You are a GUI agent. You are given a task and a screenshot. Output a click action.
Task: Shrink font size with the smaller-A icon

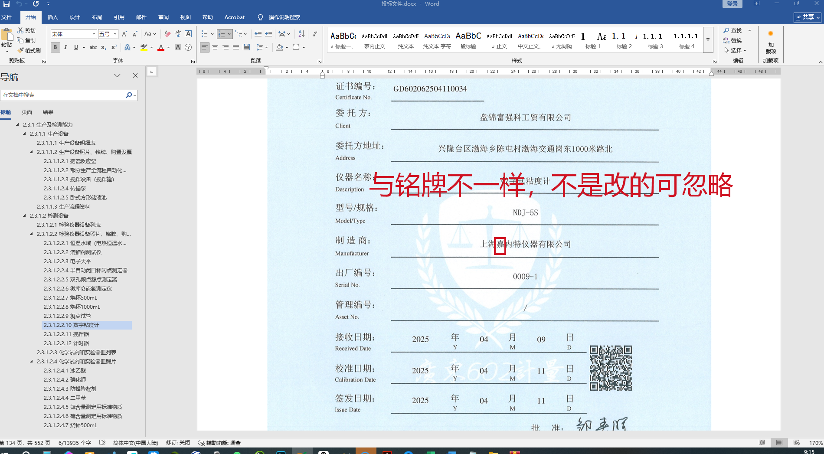coord(135,34)
